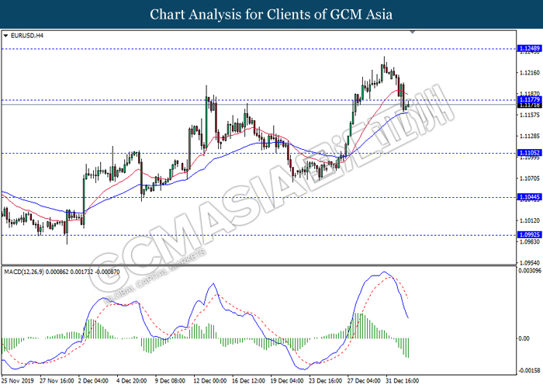543x388 pixels.
Task: Click the 19 Dec 04:00 time axis label
Action: point(287,381)
